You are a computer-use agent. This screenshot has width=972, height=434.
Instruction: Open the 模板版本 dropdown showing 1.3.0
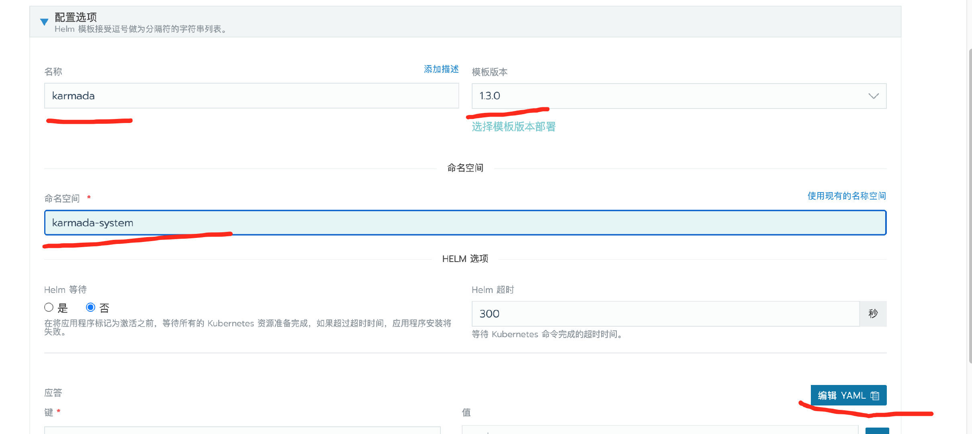[x=679, y=96]
